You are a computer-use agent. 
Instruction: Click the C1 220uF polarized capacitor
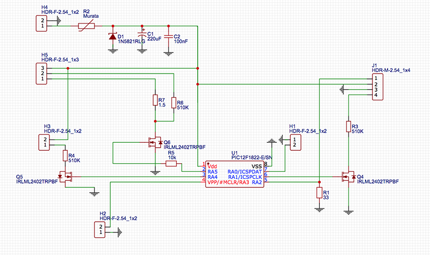142,37
